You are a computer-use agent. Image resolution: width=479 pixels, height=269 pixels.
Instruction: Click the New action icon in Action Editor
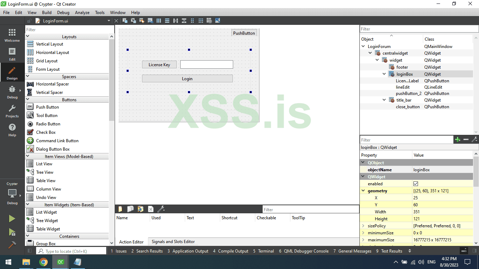point(120,209)
